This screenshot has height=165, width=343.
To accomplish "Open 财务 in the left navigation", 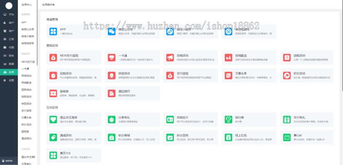I will click(x=9, y=56).
